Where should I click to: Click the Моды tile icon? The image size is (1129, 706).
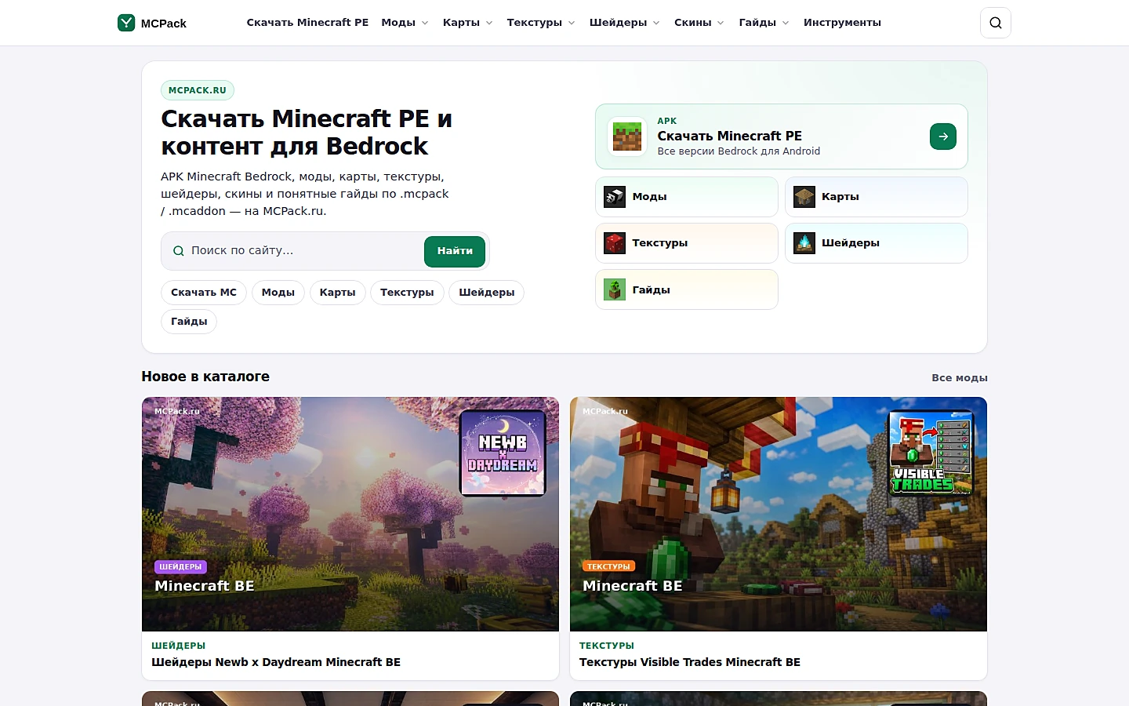(x=615, y=197)
